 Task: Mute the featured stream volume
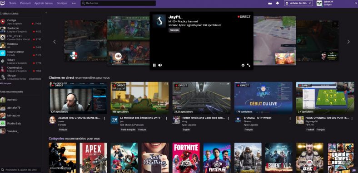pyautogui.click(x=160, y=65)
